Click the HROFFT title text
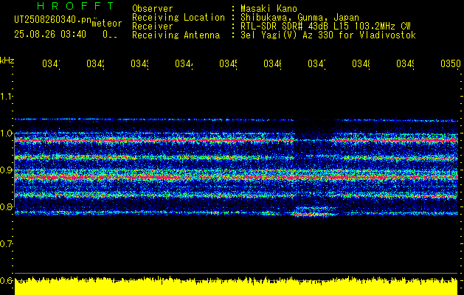Image resolution: width=464 pixels, height=295 pixels. (x=75, y=6)
